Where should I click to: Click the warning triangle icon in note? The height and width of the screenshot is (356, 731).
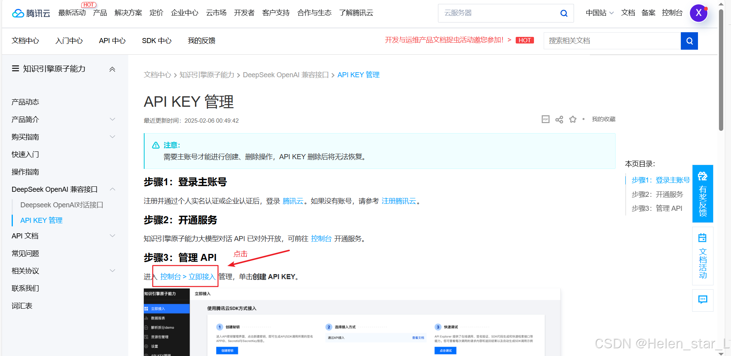tap(156, 145)
